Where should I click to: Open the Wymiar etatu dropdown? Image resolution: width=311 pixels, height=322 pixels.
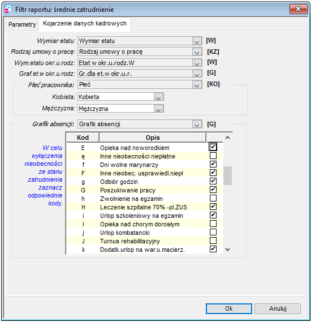pyautogui.click(x=197, y=41)
